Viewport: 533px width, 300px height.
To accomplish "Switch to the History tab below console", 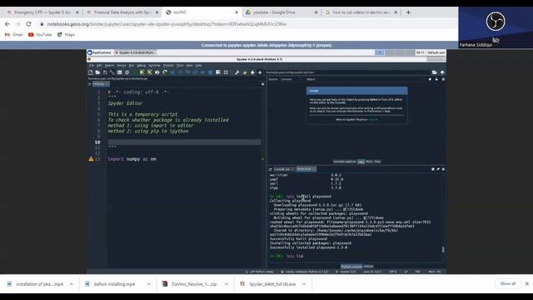I will pyautogui.click(x=368, y=267).
